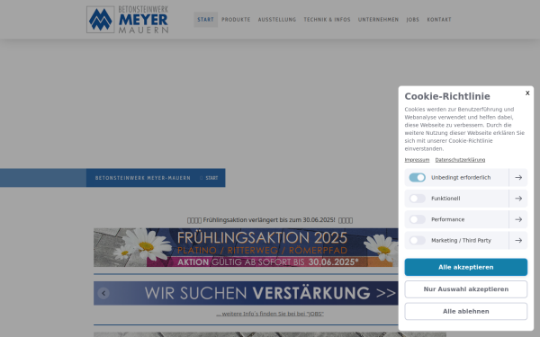
Task: Click Nur Auswahl akzeptieren button
Action: tap(465, 289)
